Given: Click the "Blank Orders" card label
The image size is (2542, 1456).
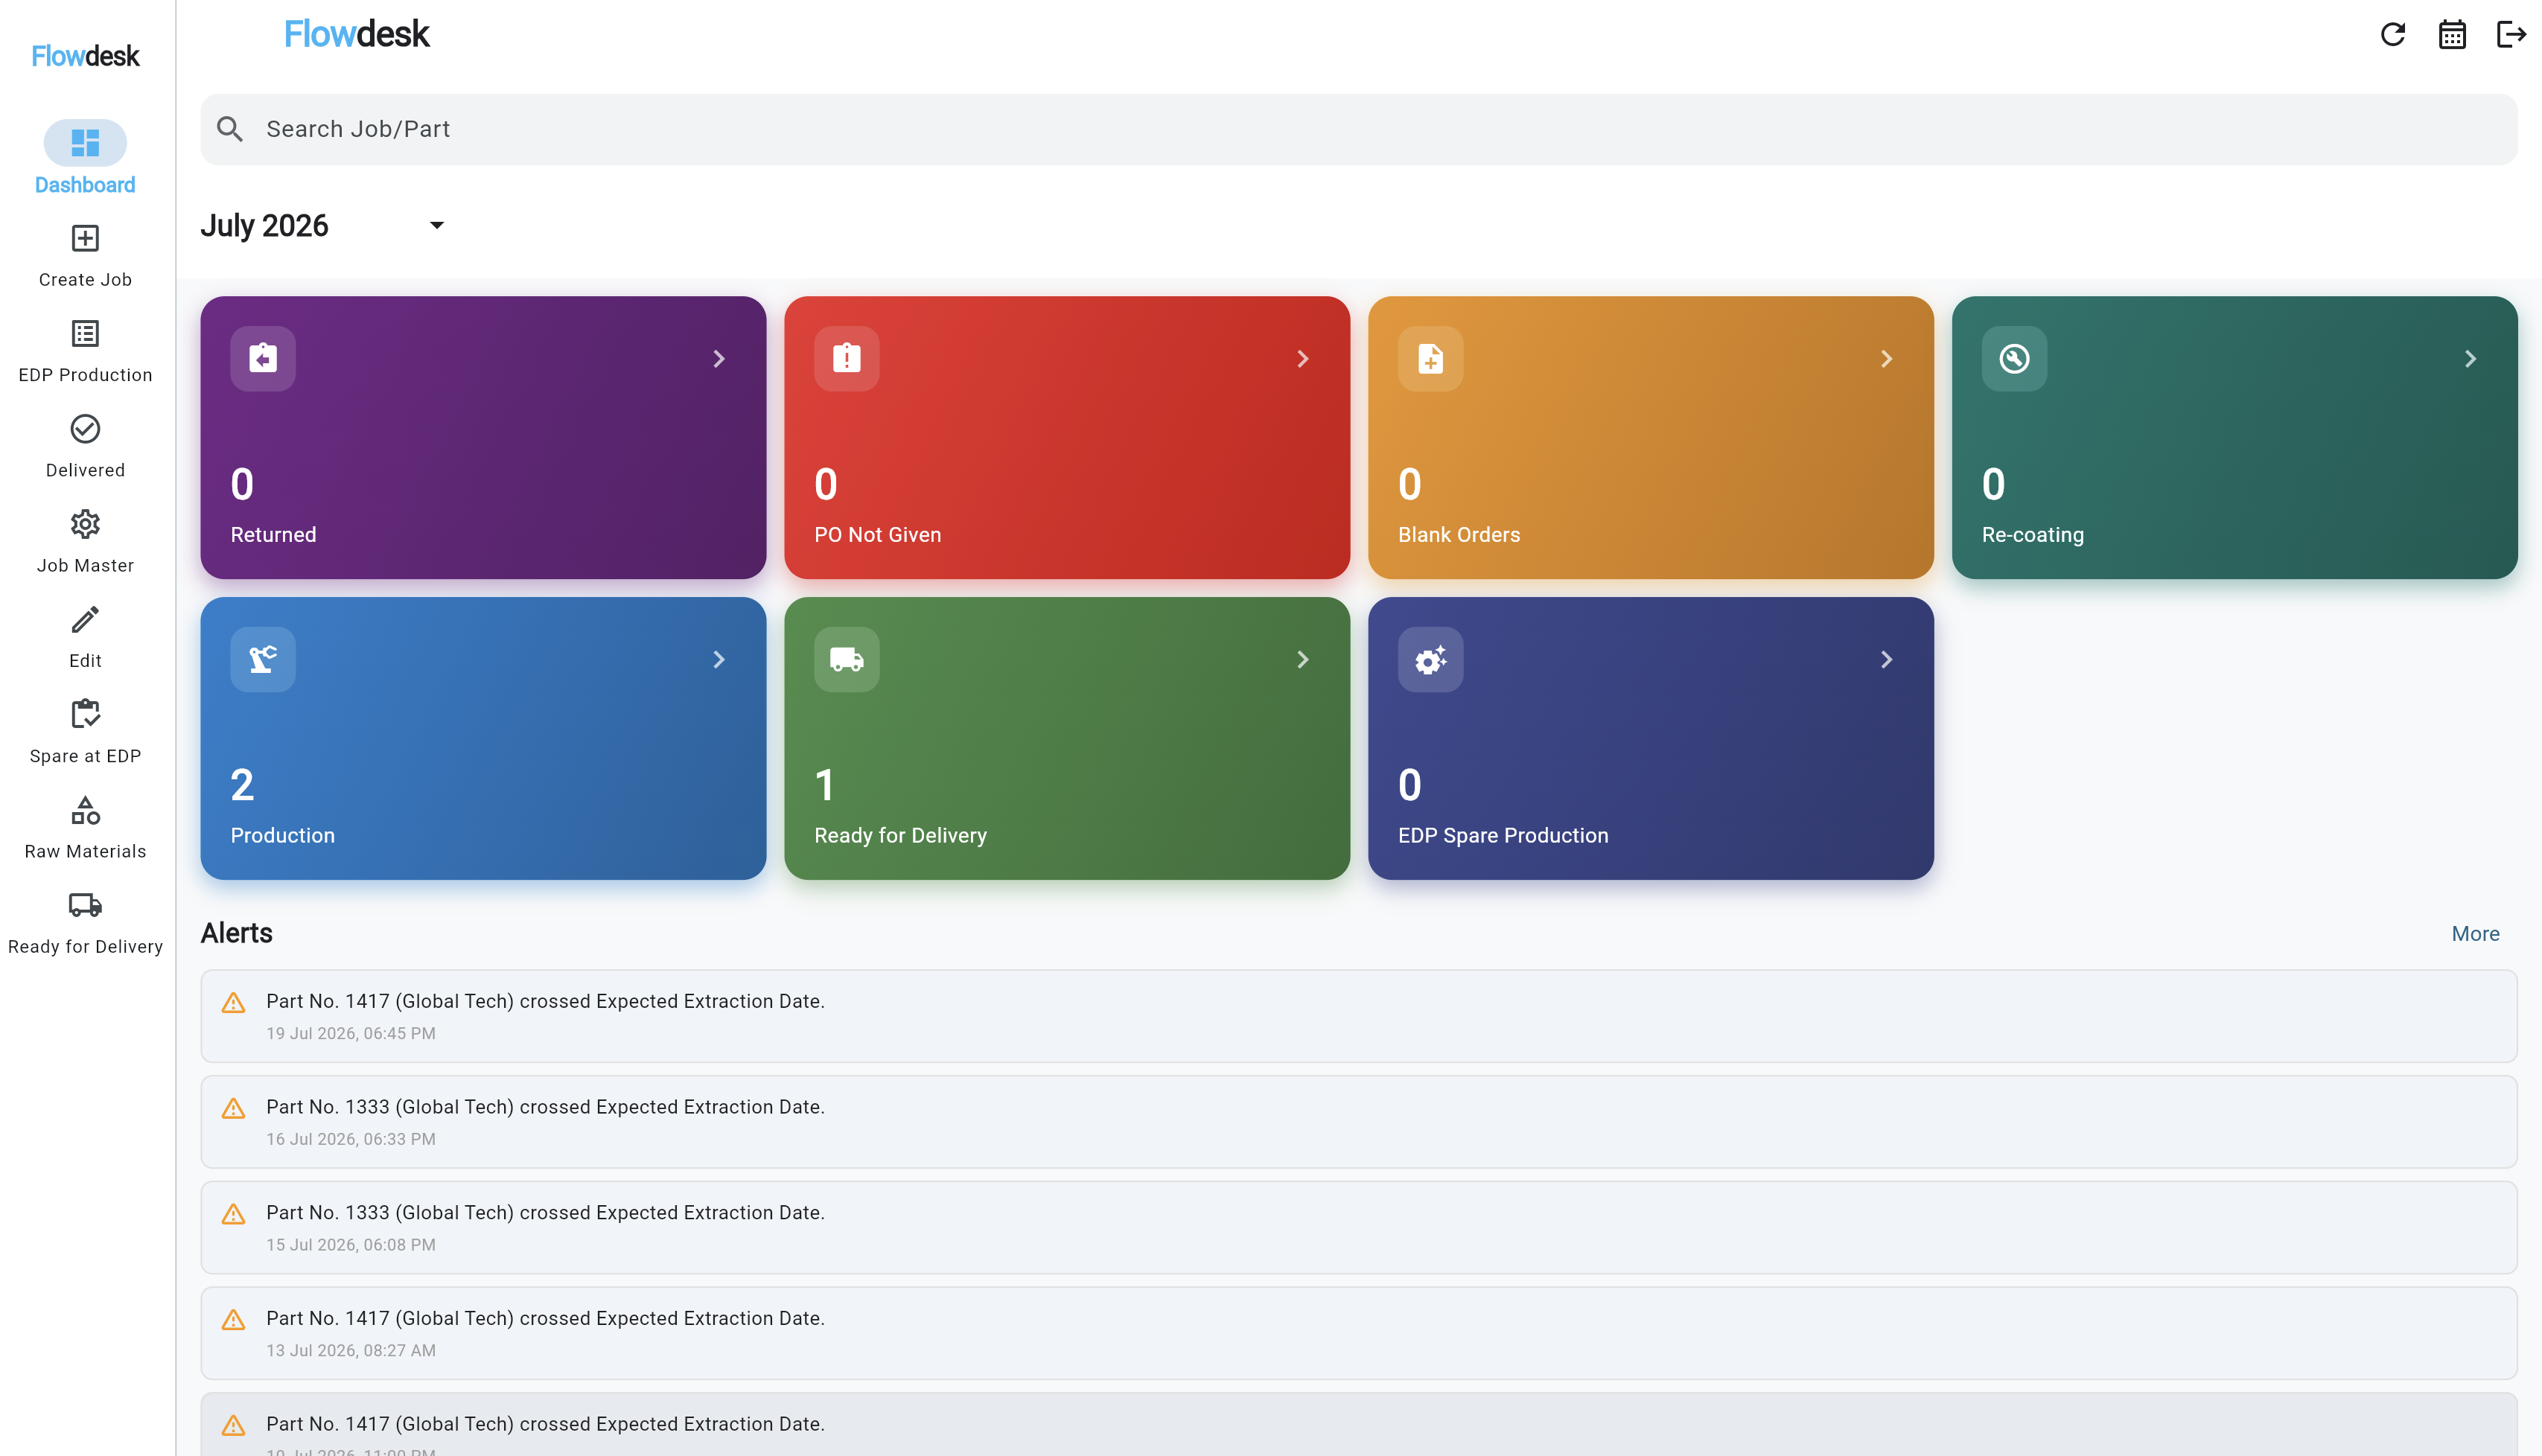Looking at the screenshot, I should [x=1459, y=535].
